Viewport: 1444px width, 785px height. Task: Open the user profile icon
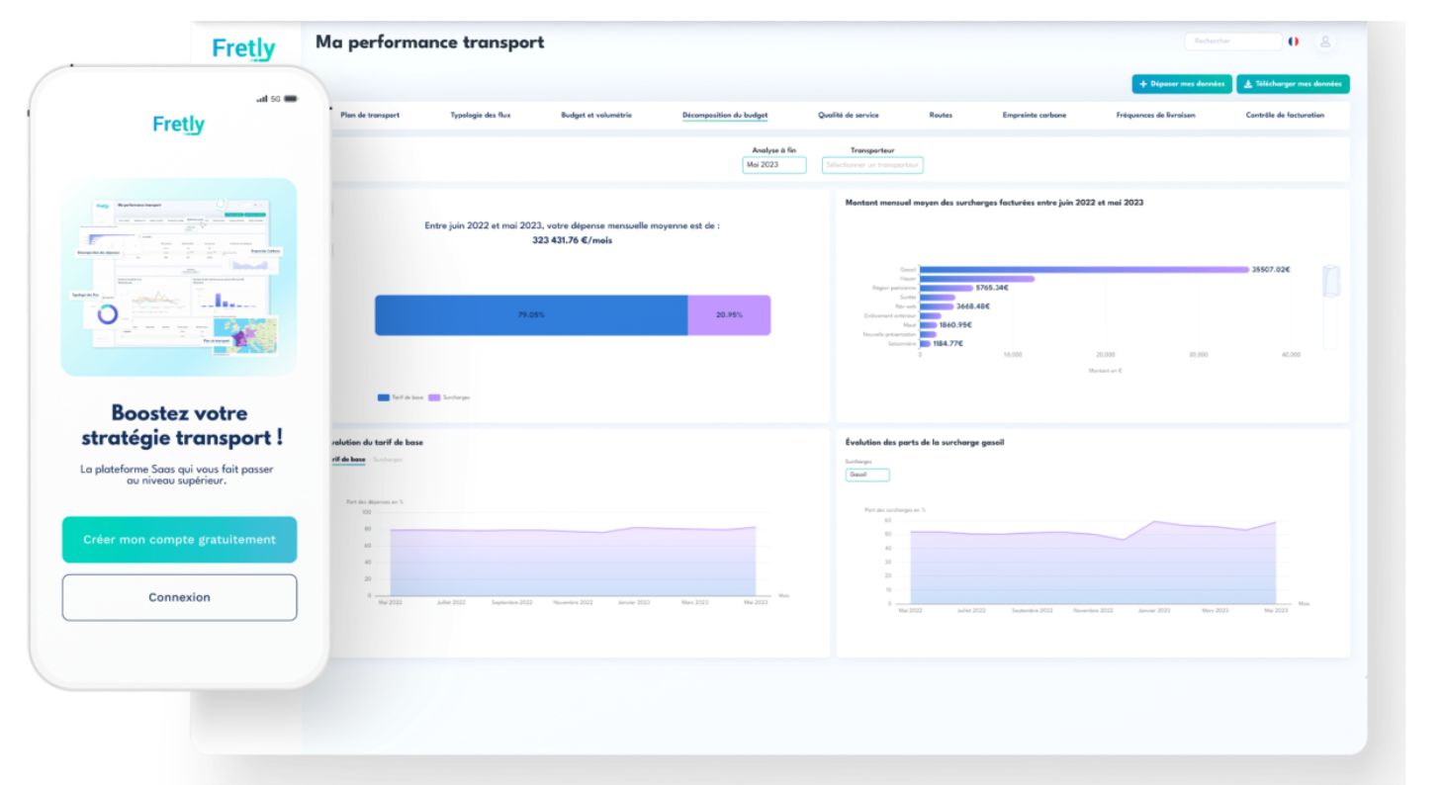click(x=1325, y=42)
